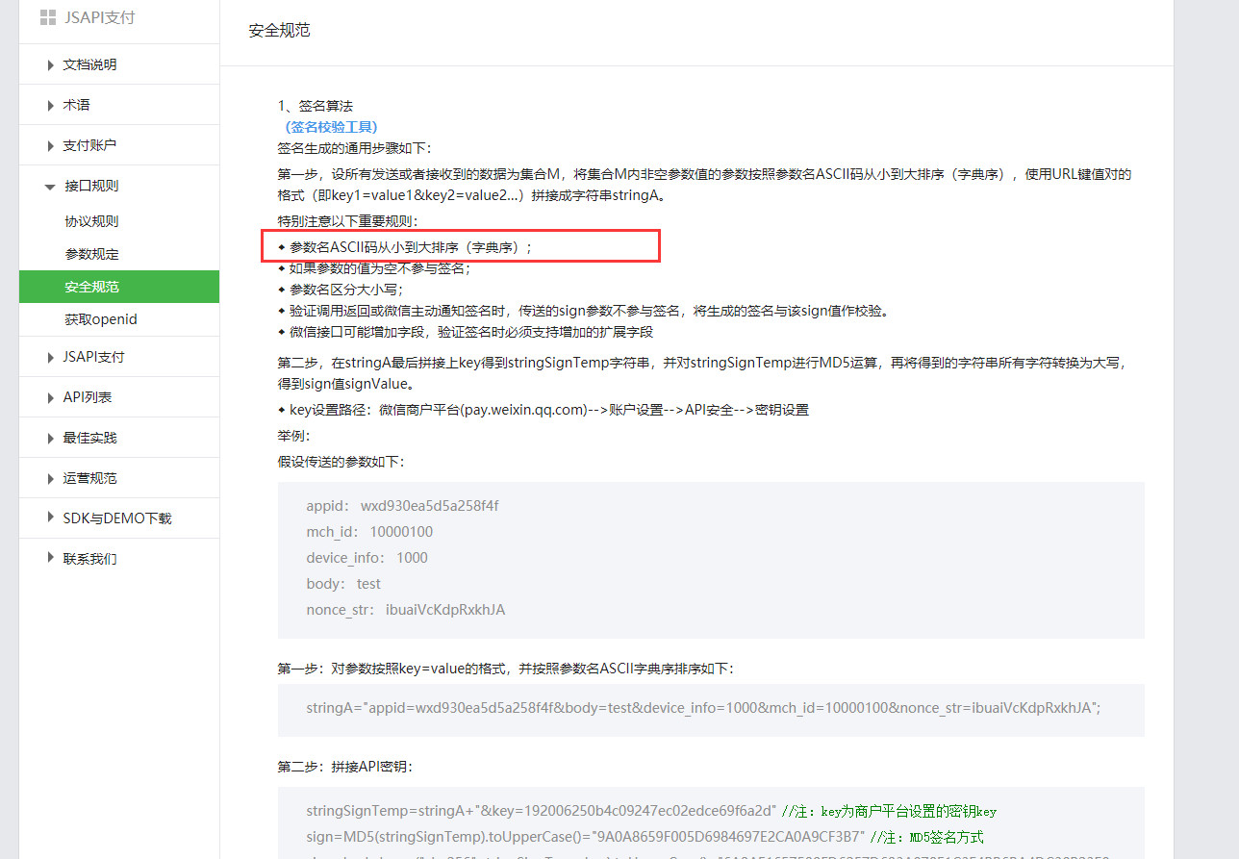Collapse the 接口规则 section arrow

pos(50,187)
